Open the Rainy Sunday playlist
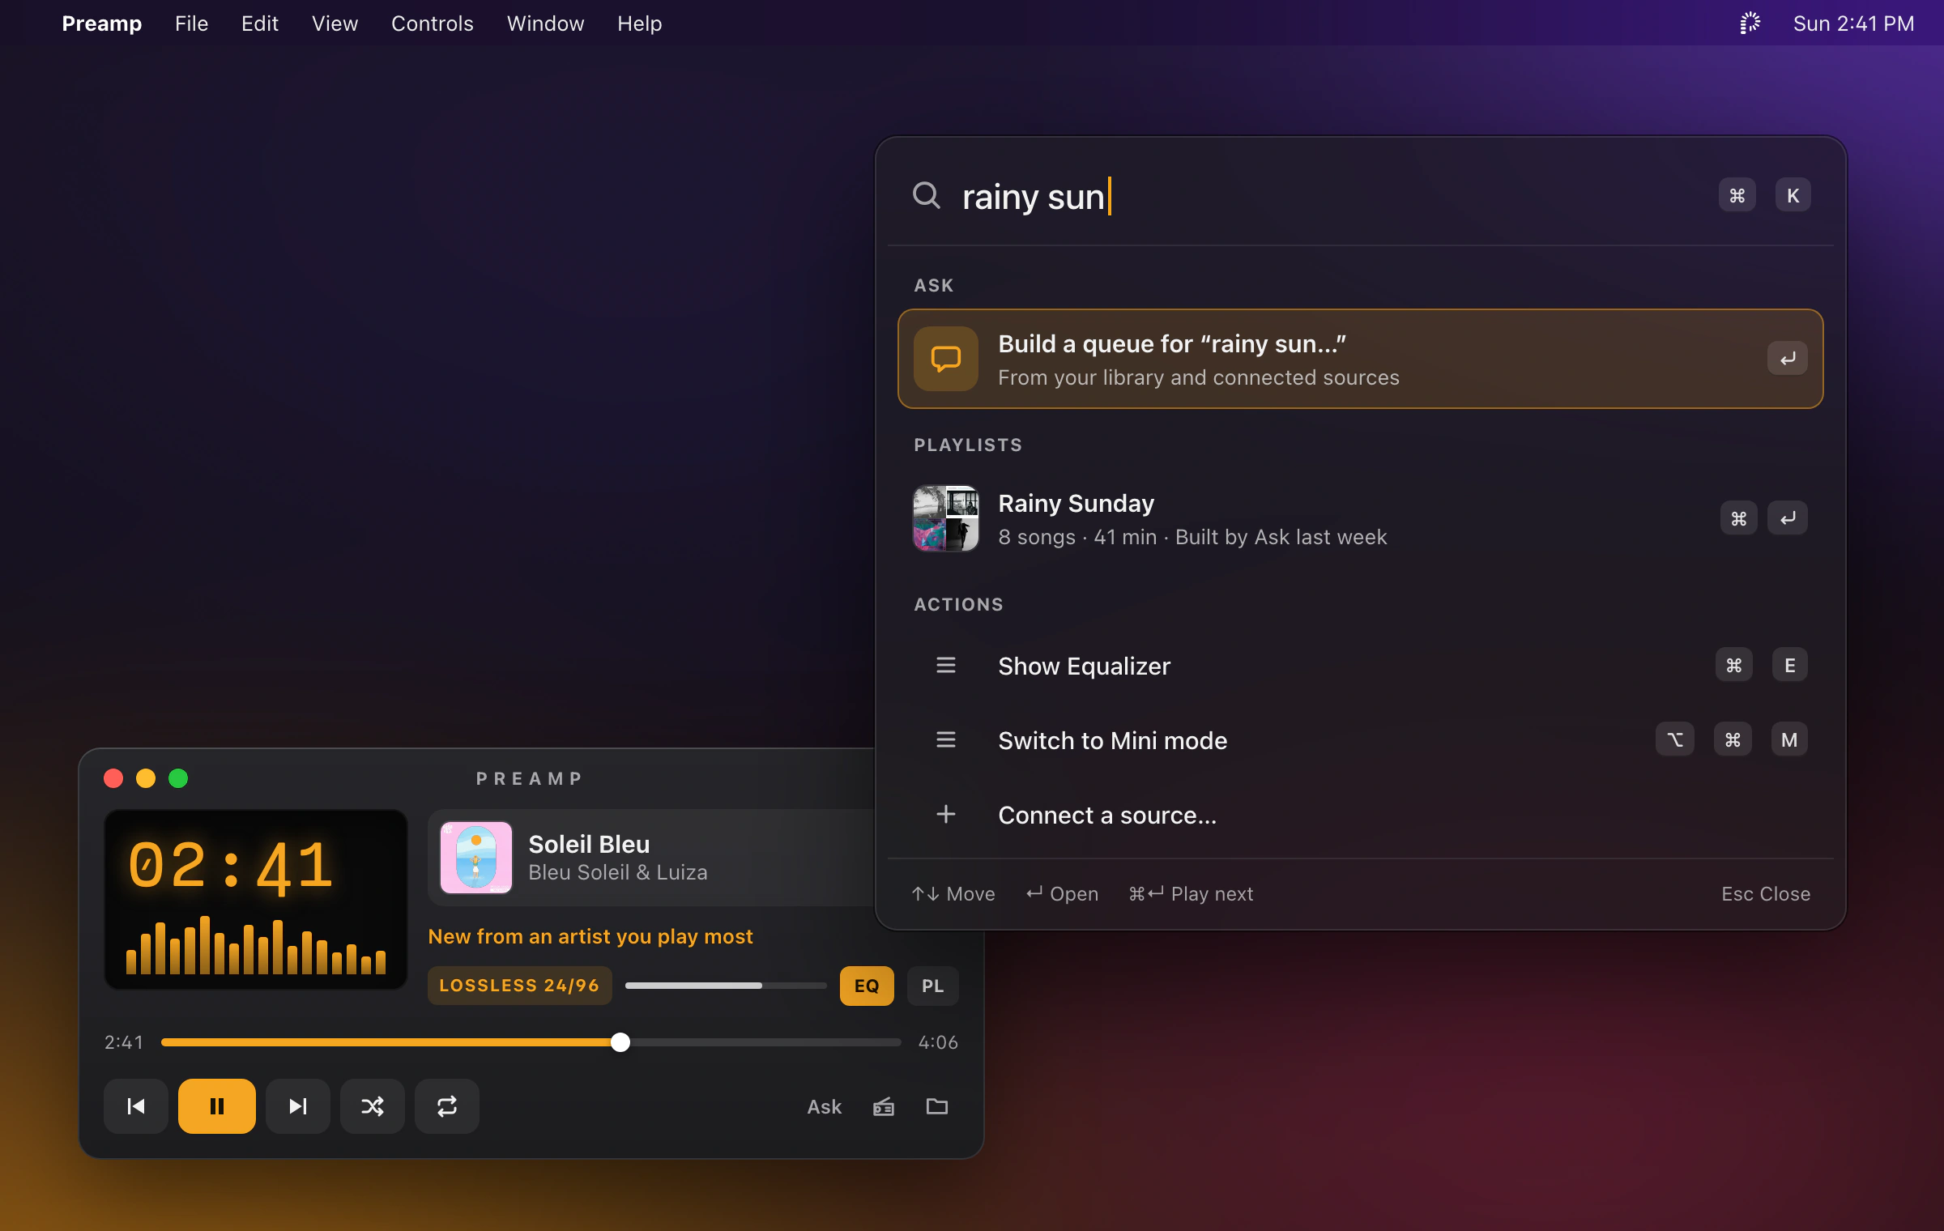The height and width of the screenshot is (1231, 1944). coord(1361,519)
